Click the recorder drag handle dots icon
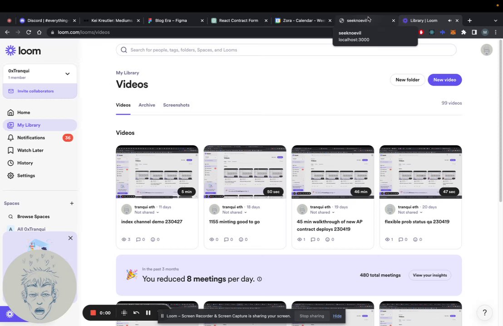Image resolution: width=503 pixels, height=326 pixels. click(x=124, y=313)
